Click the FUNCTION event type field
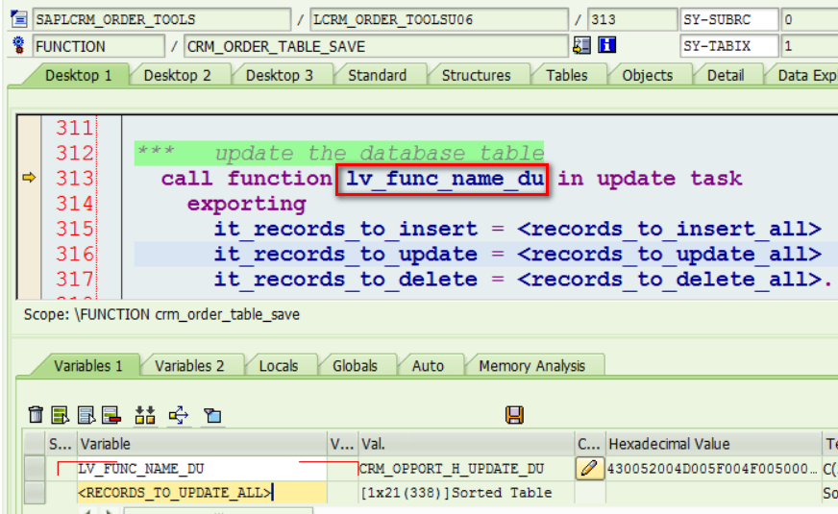Viewport: 838px width, 514px height. tap(99, 46)
